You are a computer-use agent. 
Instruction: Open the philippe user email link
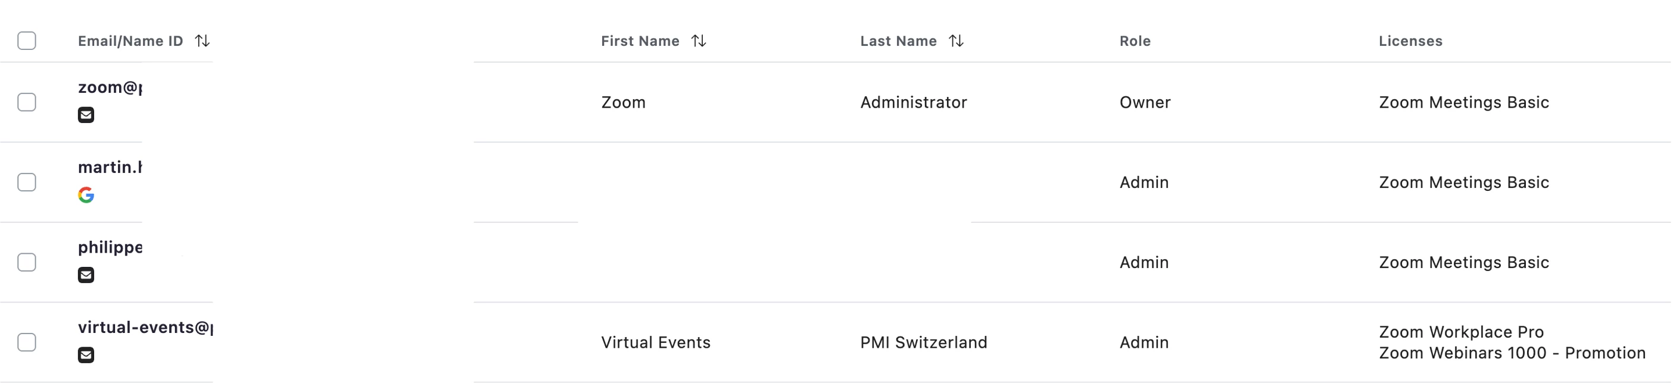pos(110,247)
